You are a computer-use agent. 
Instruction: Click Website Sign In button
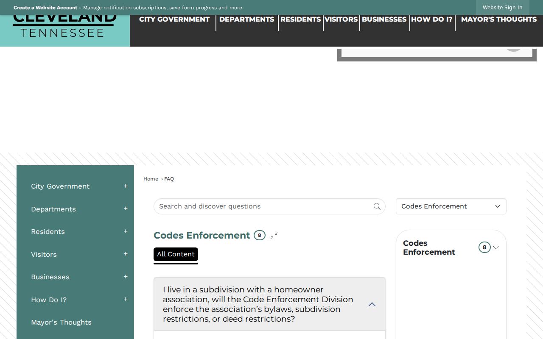(502, 8)
